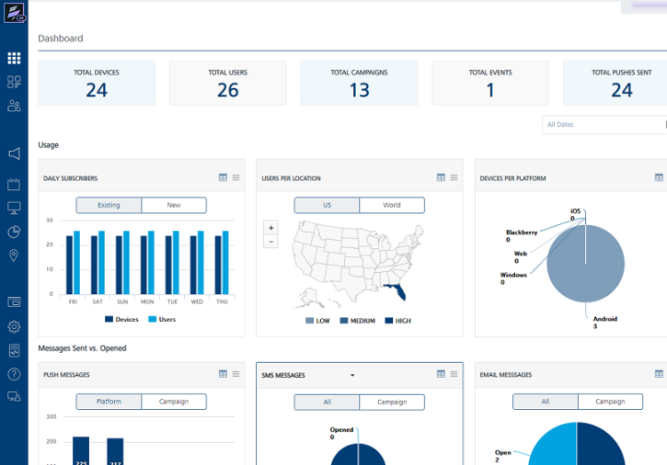Screen dimensions: 667x465
Task: Show table view for Daily Subscribers chart
Action: pos(223,177)
